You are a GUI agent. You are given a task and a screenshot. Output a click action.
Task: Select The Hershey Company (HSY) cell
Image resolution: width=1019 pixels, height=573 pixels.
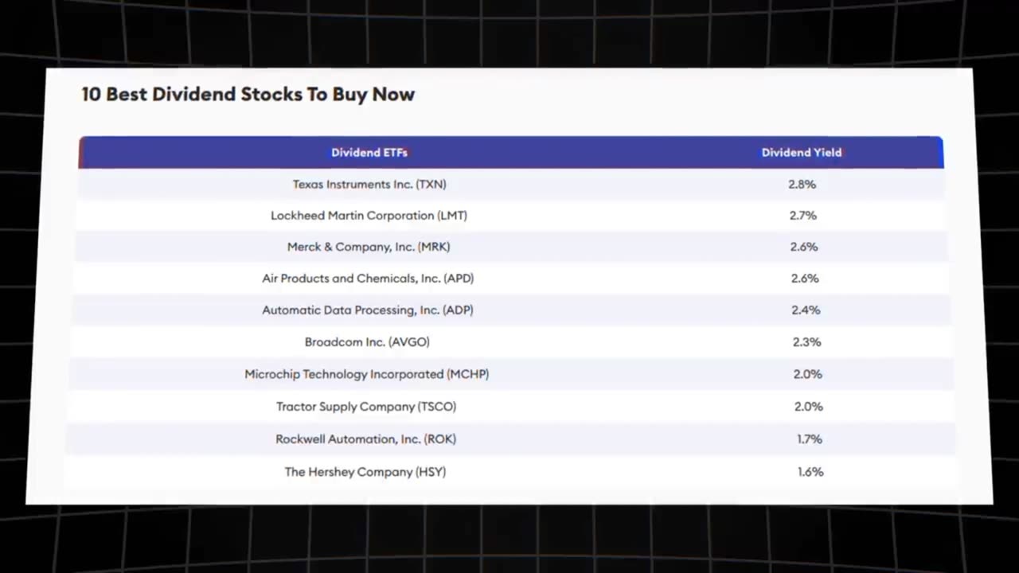click(365, 472)
